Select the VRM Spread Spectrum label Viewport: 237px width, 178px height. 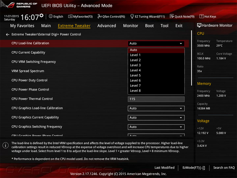(x=28, y=71)
